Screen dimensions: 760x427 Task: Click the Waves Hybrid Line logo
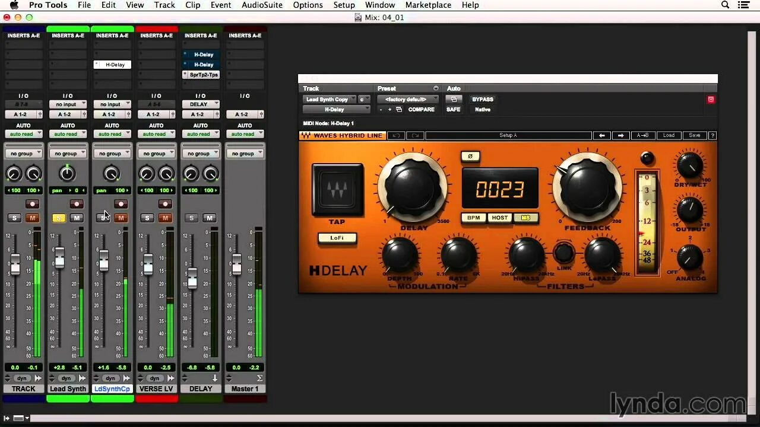pos(342,135)
